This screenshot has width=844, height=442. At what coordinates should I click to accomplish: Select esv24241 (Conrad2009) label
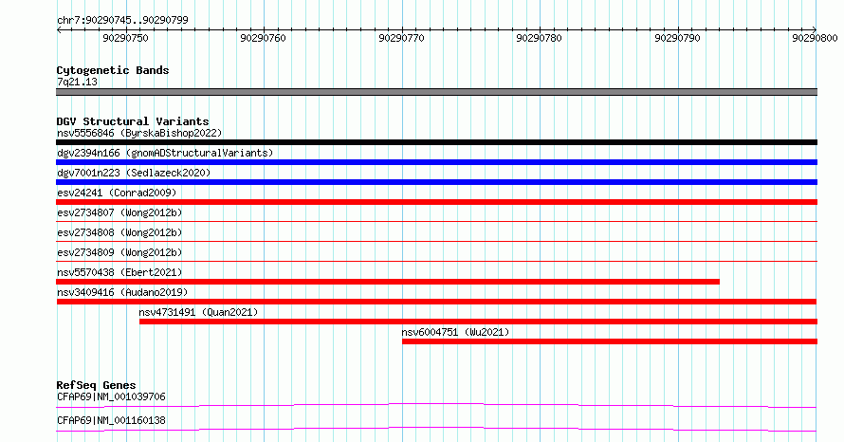pyautogui.click(x=117, y=193)
